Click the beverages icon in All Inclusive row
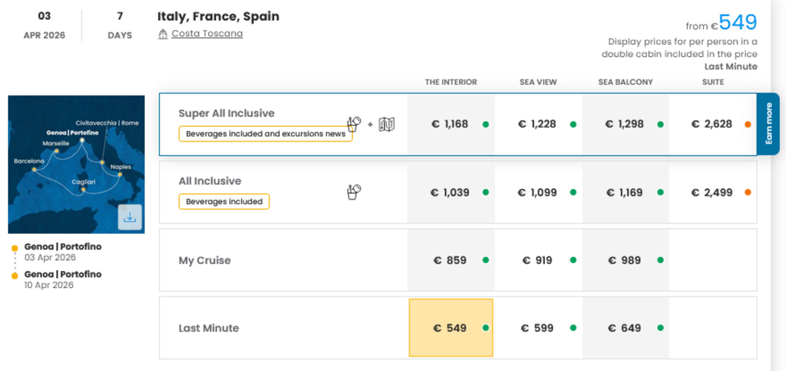The height and width of the screenshot is (371, 786). [x=354, y=192]
